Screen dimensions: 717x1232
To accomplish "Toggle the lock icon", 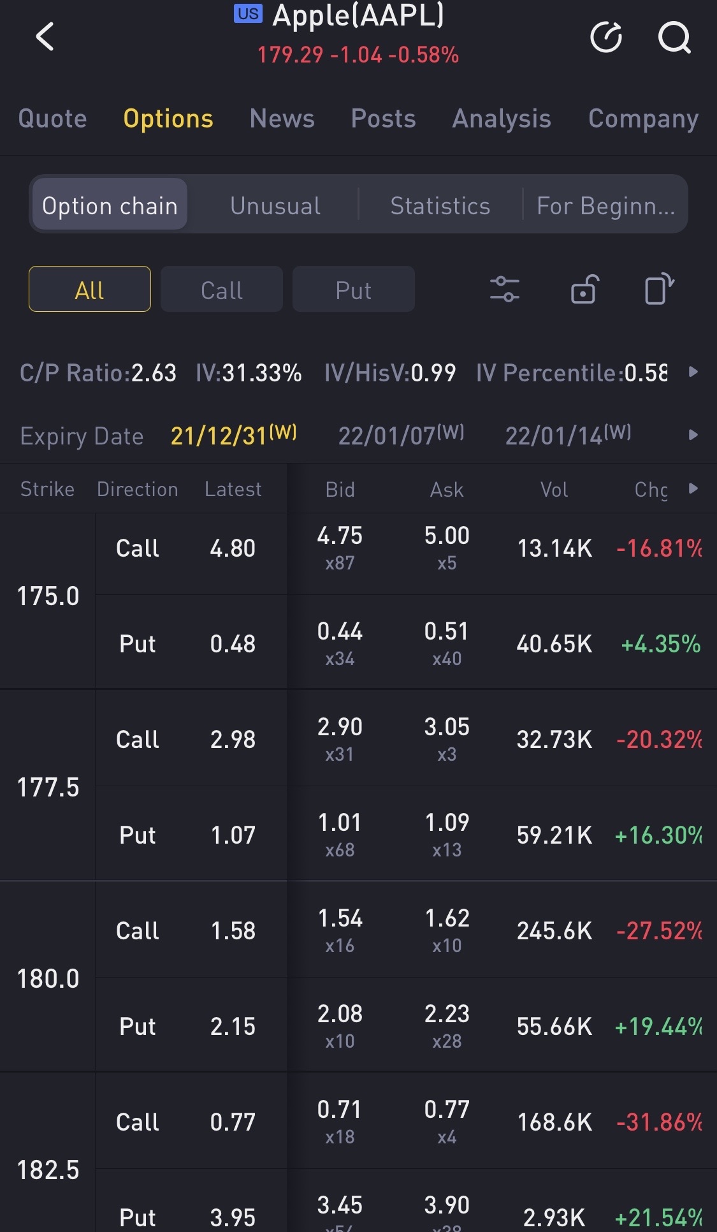I will [584, 290].
